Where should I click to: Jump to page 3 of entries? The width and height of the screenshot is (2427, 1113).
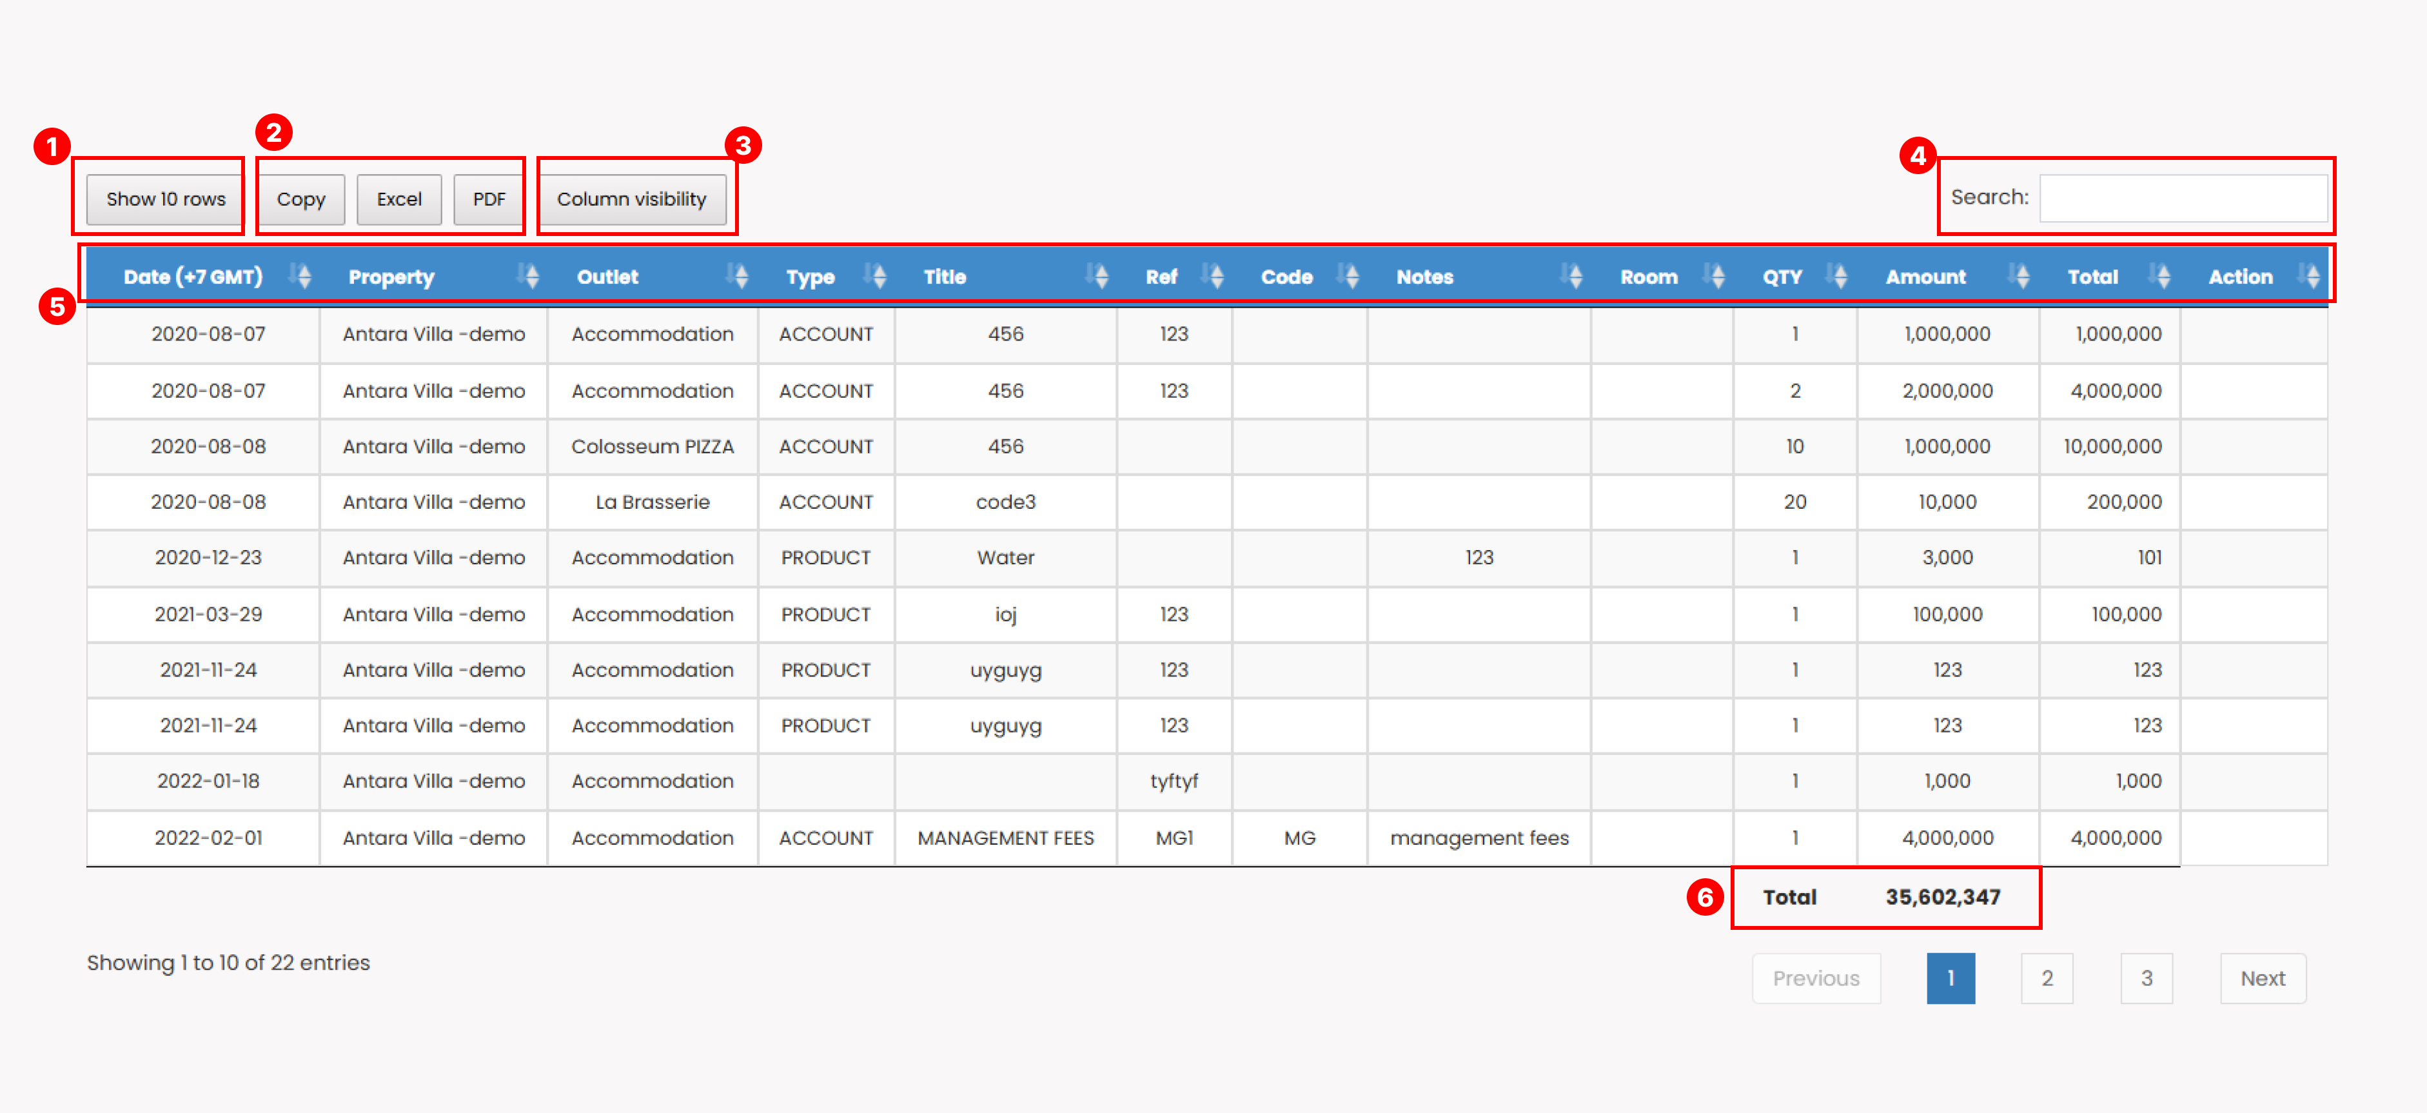tap(2147, 978)
